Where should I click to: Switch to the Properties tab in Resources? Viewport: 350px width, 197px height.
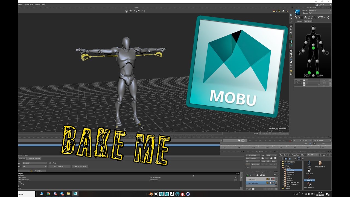[295, 155]
